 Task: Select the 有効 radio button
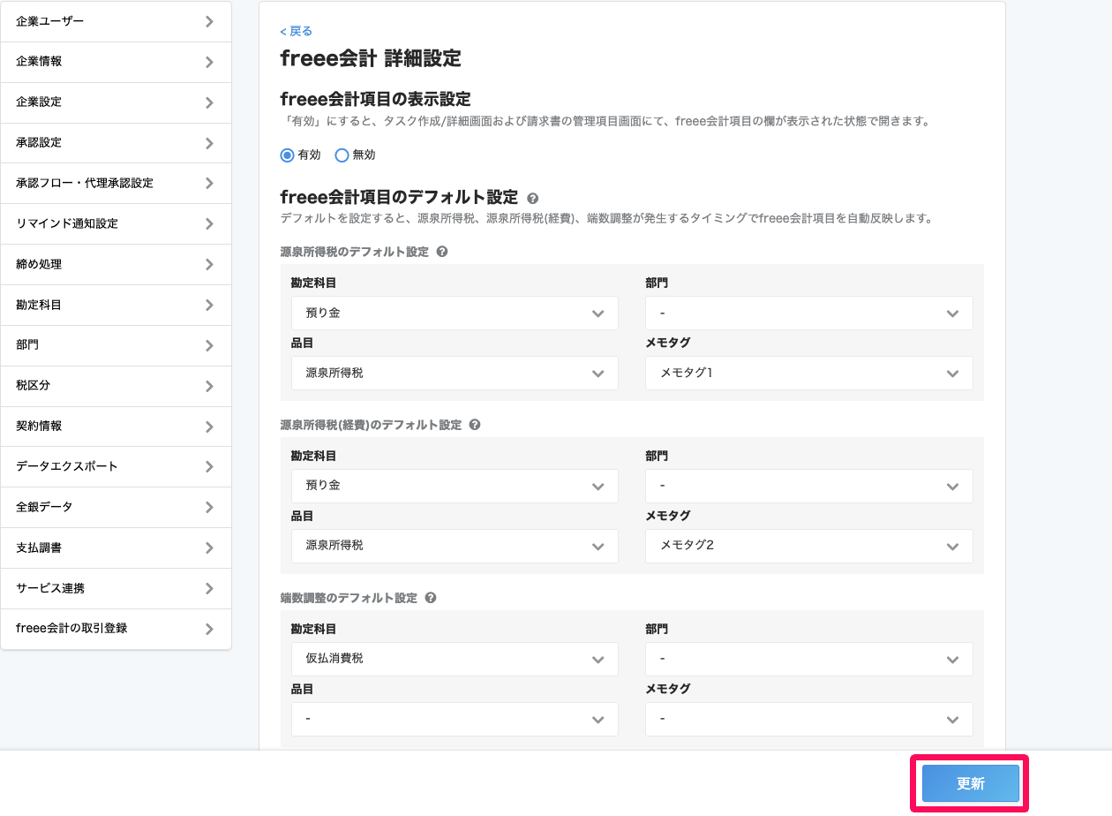pyautogui.click(x=287, y=155)
